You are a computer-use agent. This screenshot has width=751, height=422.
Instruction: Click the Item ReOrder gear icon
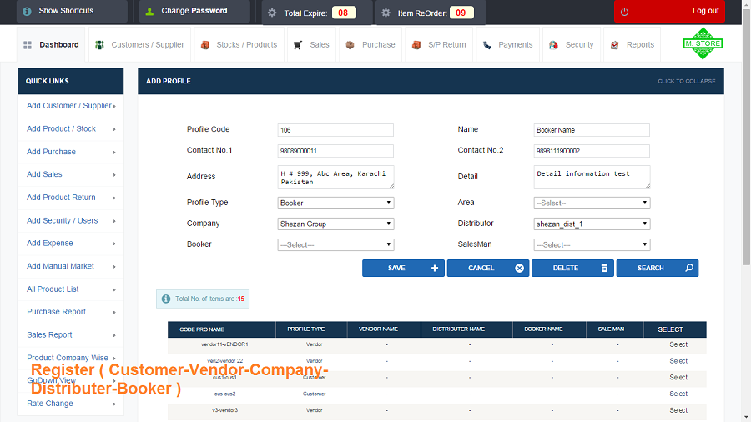(386, 13)
